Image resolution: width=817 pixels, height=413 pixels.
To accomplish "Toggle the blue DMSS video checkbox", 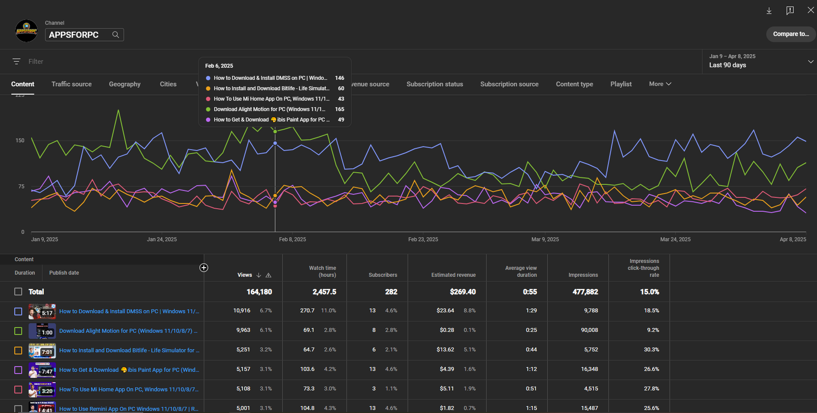I will [x=18, y=311].
